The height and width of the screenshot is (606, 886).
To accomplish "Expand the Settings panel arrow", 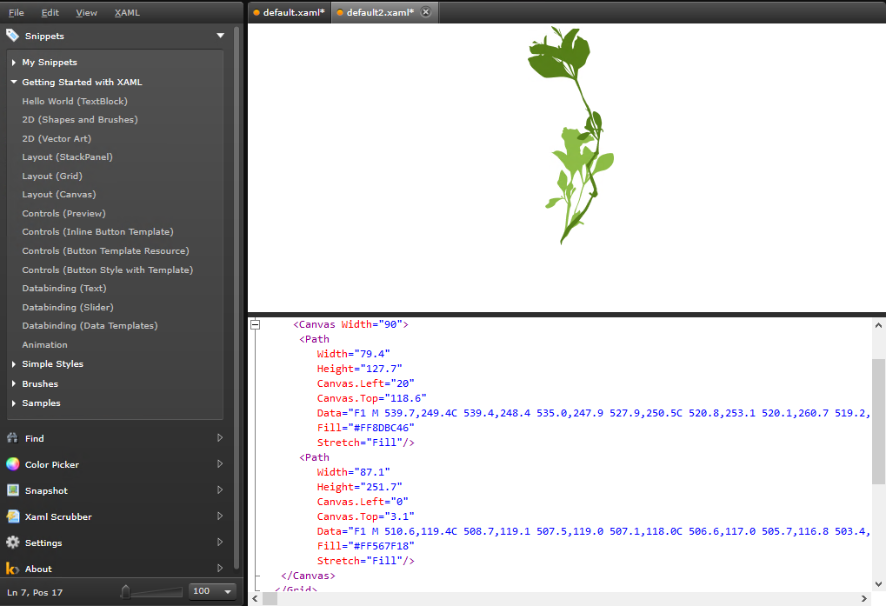I will pyautogui.click(x=220, y=542).
